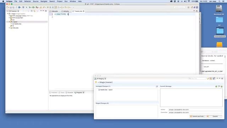
Task: Select Macintosh HD desktop icon
Action: 219,10
